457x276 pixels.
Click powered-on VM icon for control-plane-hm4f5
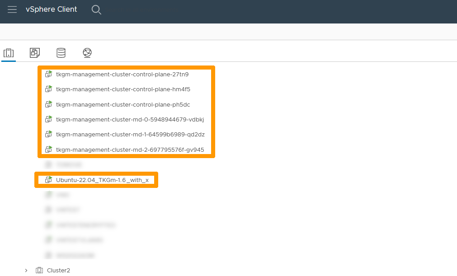pos(49,89)
